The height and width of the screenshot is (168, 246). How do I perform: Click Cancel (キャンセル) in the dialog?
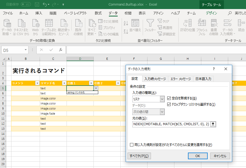pos(220,156)
